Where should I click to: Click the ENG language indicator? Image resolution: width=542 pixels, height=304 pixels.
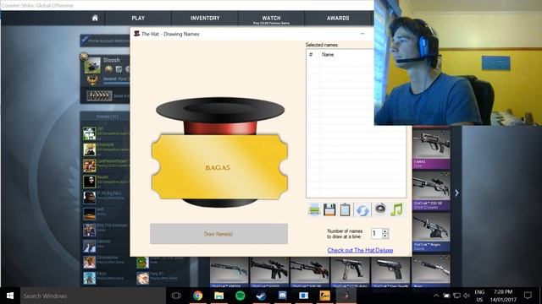point(479,296)
